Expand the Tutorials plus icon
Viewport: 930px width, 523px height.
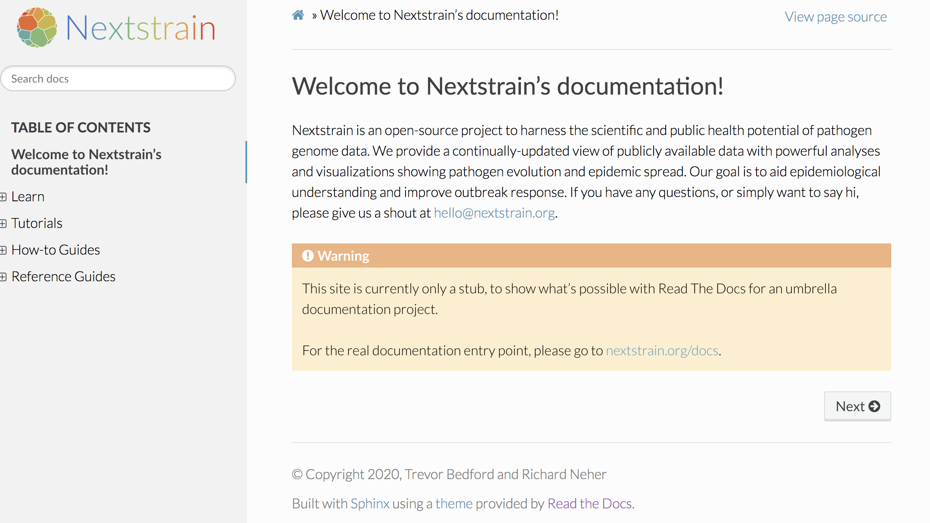click(3, 224)
